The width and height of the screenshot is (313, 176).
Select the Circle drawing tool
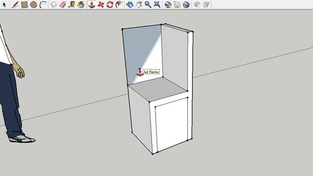(34, 4)
